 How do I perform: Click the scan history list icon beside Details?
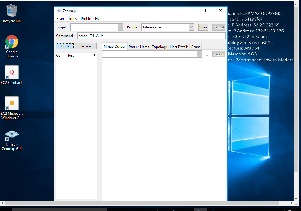click(x=207, y=54)
